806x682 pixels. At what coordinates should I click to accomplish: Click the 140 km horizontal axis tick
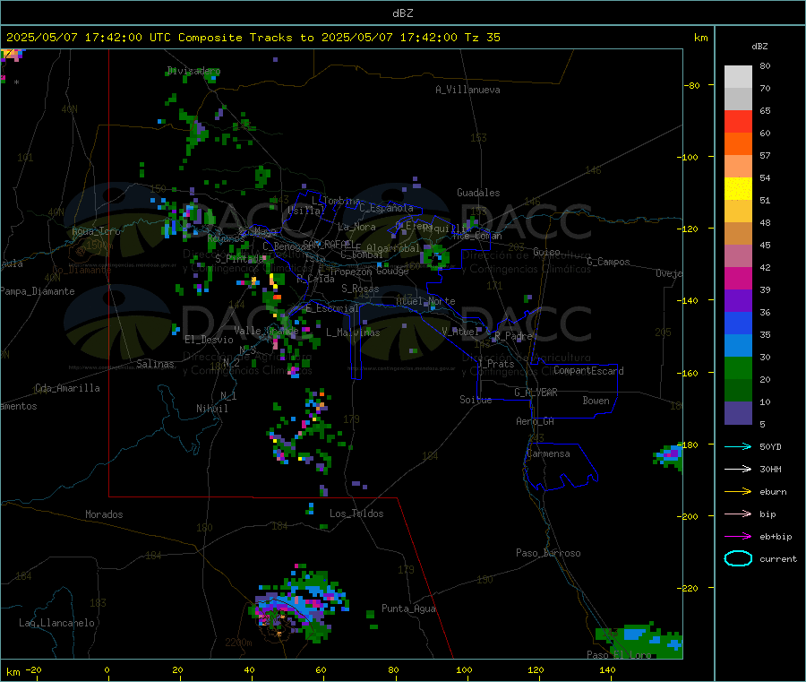(x=607, y=670)
